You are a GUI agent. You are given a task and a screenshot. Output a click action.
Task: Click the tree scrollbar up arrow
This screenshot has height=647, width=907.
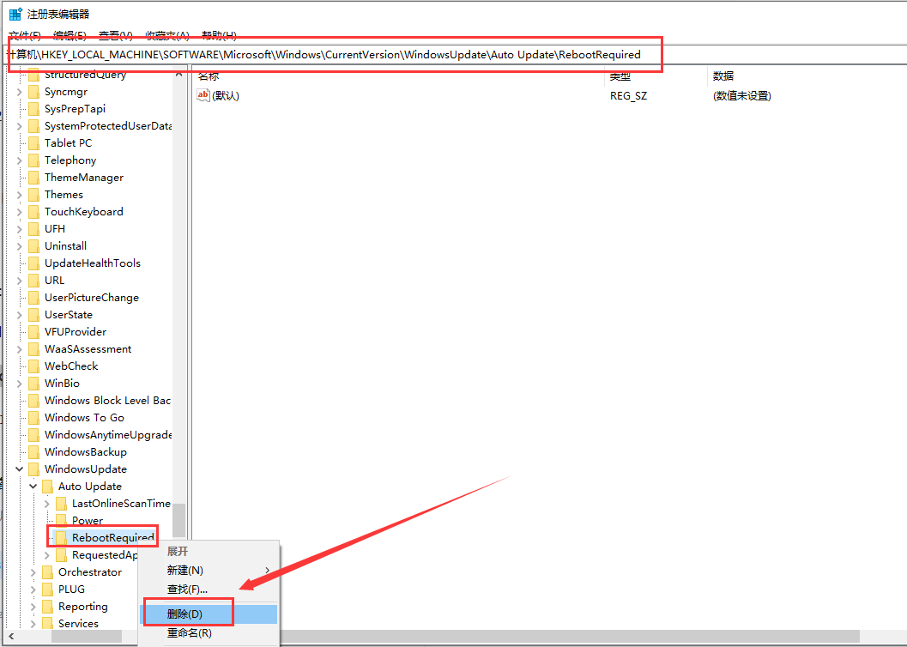point(179,75)
